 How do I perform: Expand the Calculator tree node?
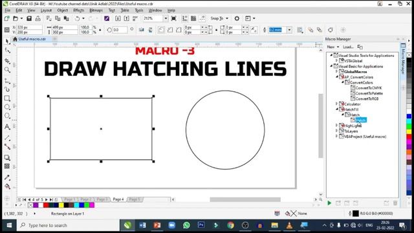(x=336, y=104)
